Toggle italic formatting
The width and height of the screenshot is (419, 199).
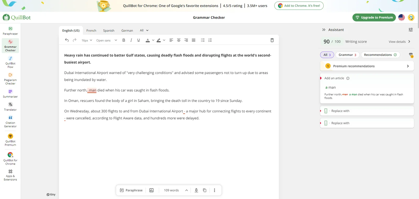pyautogui.click(x=131, y=40)
